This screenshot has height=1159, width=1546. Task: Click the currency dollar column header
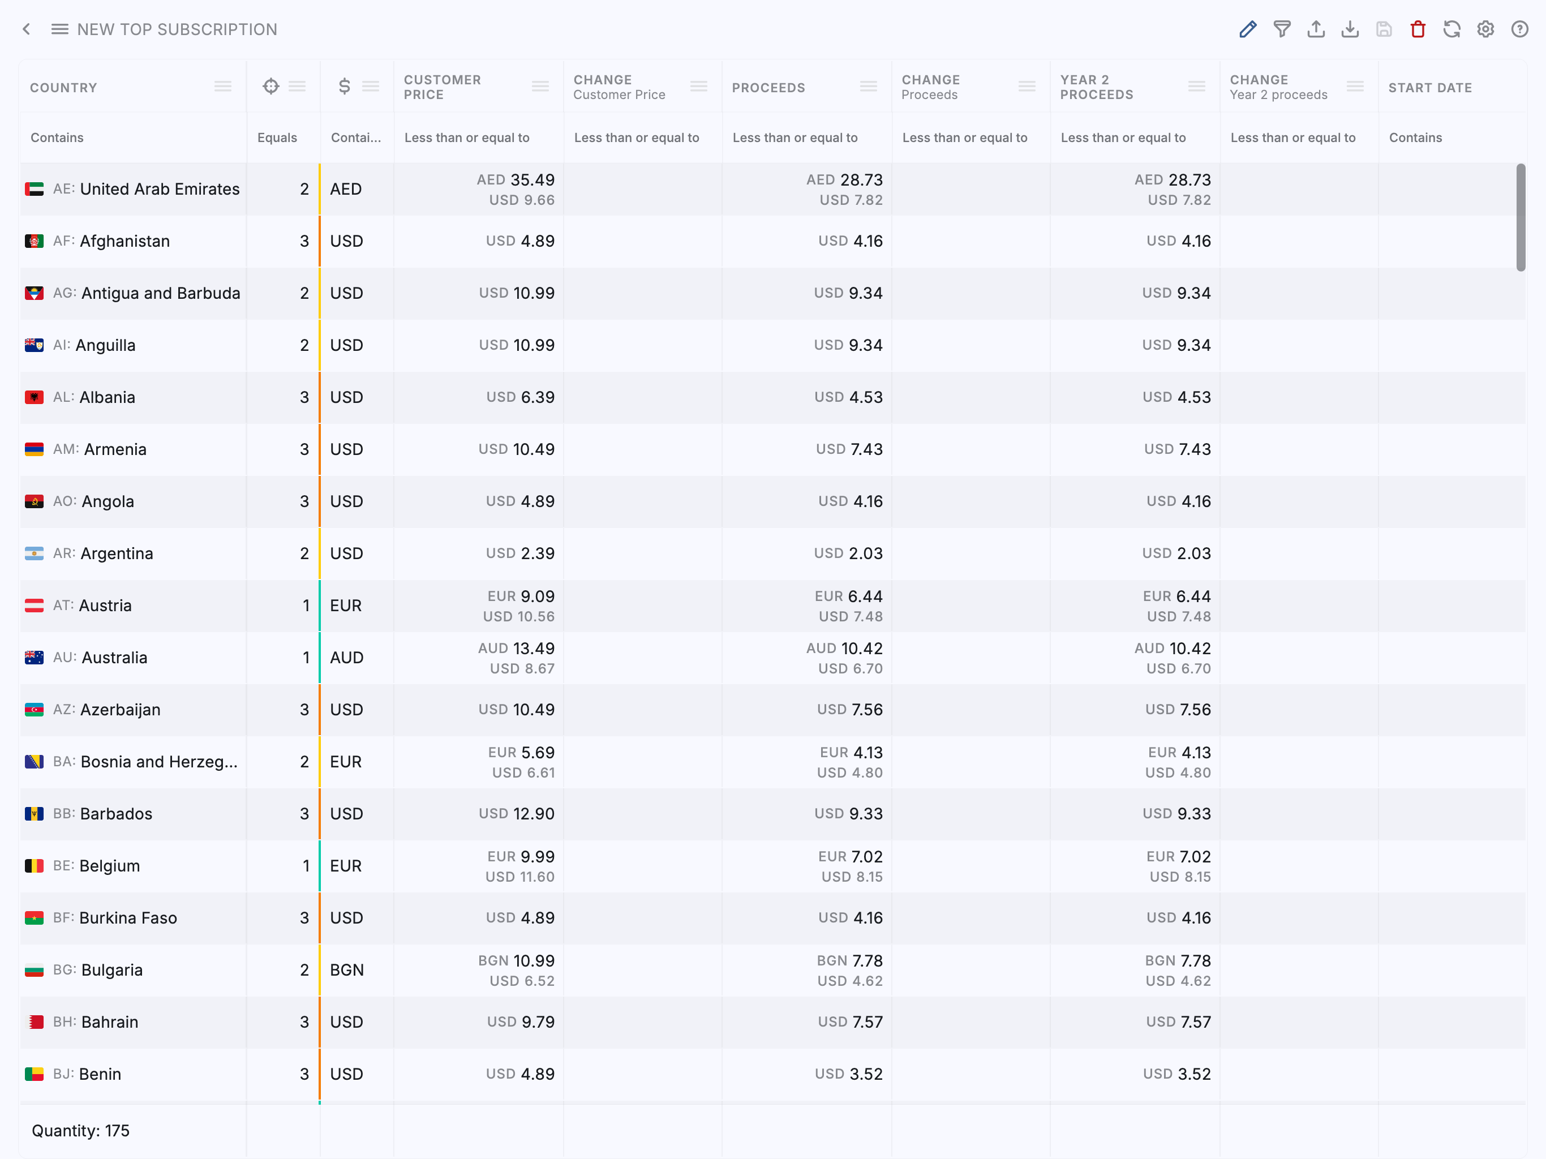[x=344, y=87]
